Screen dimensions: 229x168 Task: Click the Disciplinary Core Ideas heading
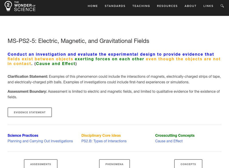(x=101, y=135)
